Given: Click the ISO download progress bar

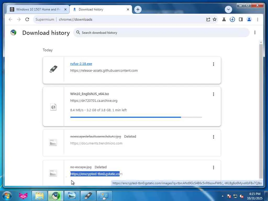Looking at the screenshot, I should [x=136, y=117].
